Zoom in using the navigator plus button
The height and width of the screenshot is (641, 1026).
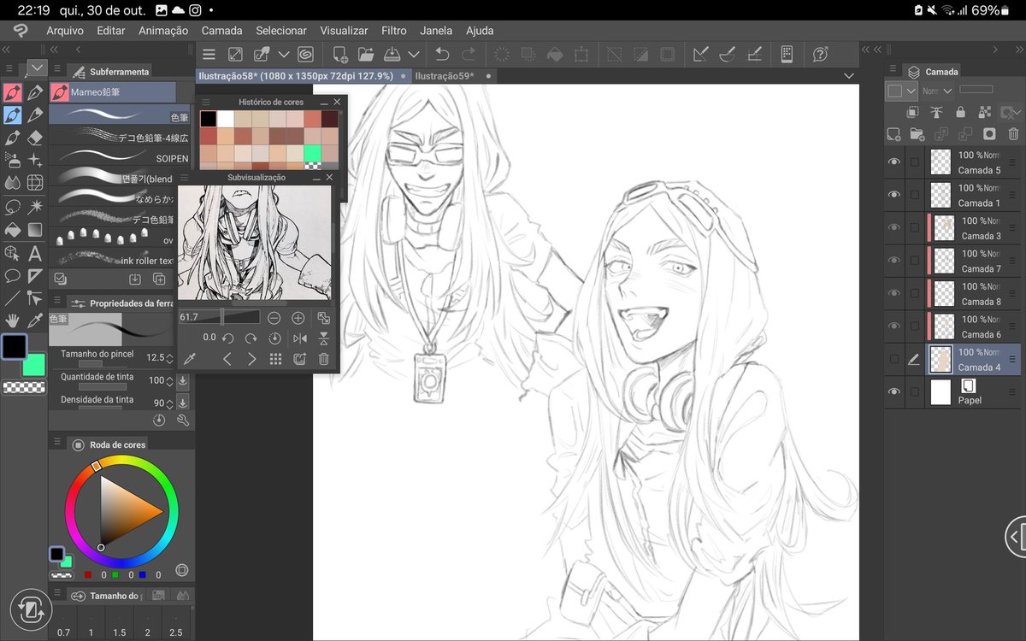pyautogui.click(x=298, y=317)
